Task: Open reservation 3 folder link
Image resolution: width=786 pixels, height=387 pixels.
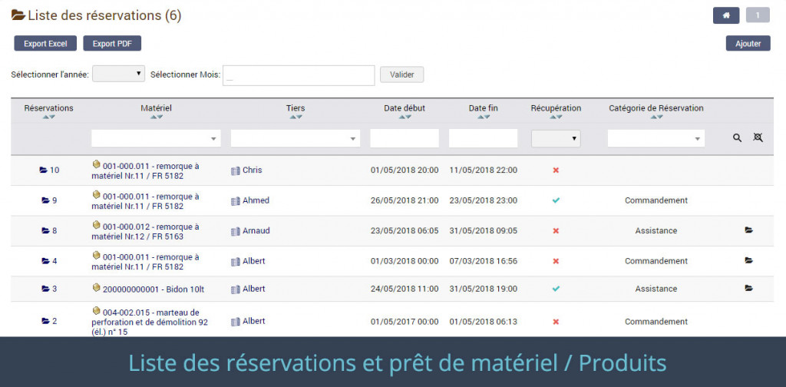Action: 49,289
